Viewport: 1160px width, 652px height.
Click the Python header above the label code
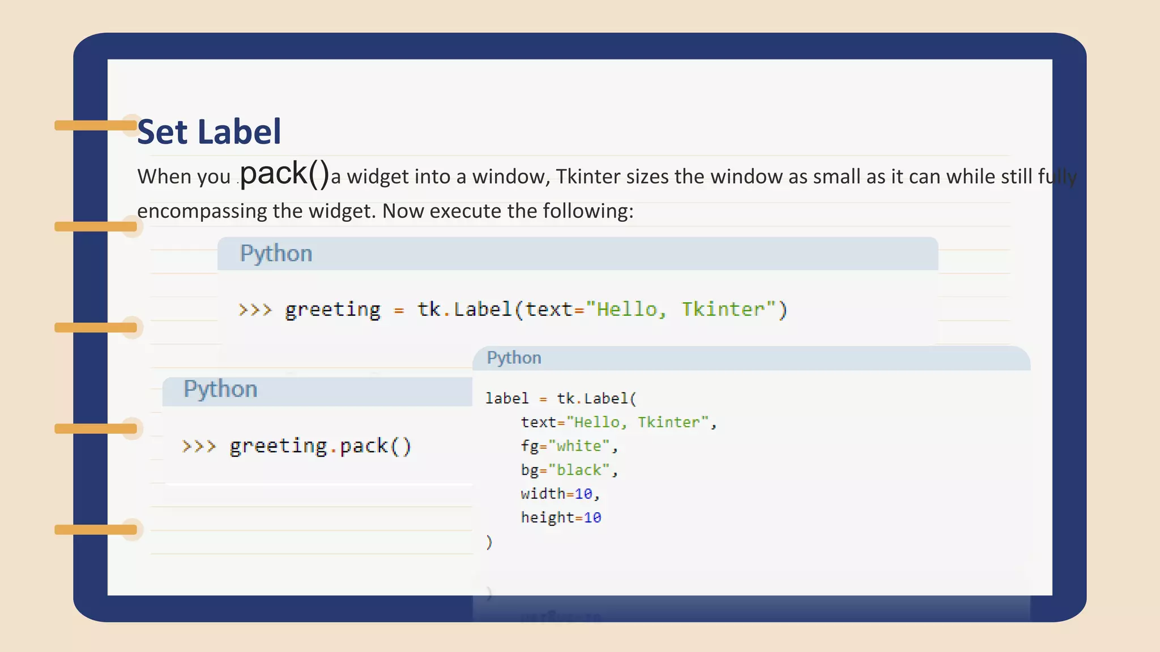514,358
